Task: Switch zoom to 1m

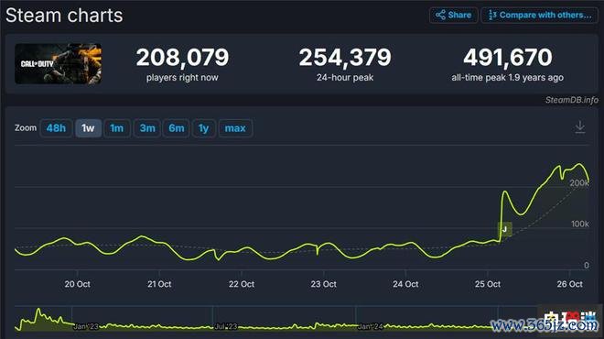Action: pos(117,128)
